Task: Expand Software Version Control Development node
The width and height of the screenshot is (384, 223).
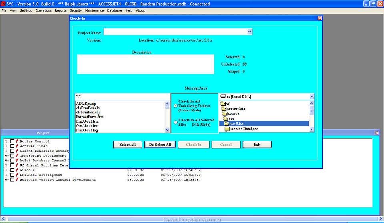Action: click(6, 180)
